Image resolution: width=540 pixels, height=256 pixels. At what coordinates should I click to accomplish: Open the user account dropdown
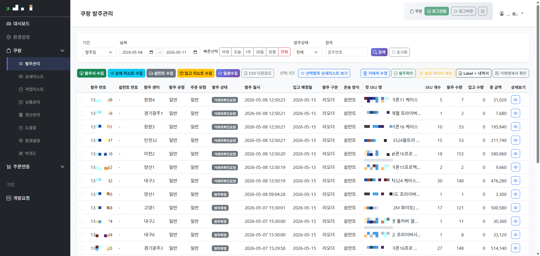click(512, 13)
